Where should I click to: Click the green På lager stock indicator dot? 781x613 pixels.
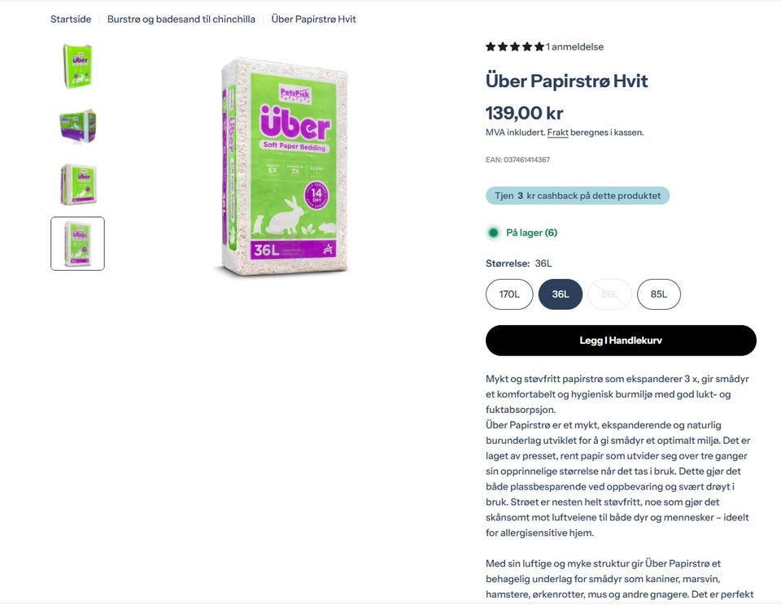point(494,233)
